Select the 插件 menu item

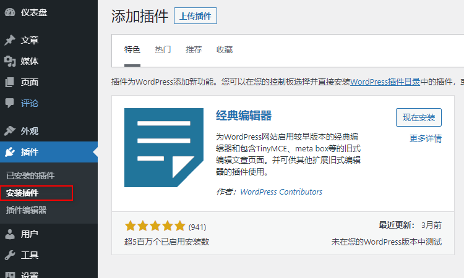(x=49, y=152)
